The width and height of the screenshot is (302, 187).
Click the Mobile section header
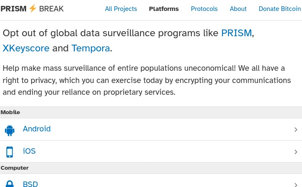coord(151,112)
